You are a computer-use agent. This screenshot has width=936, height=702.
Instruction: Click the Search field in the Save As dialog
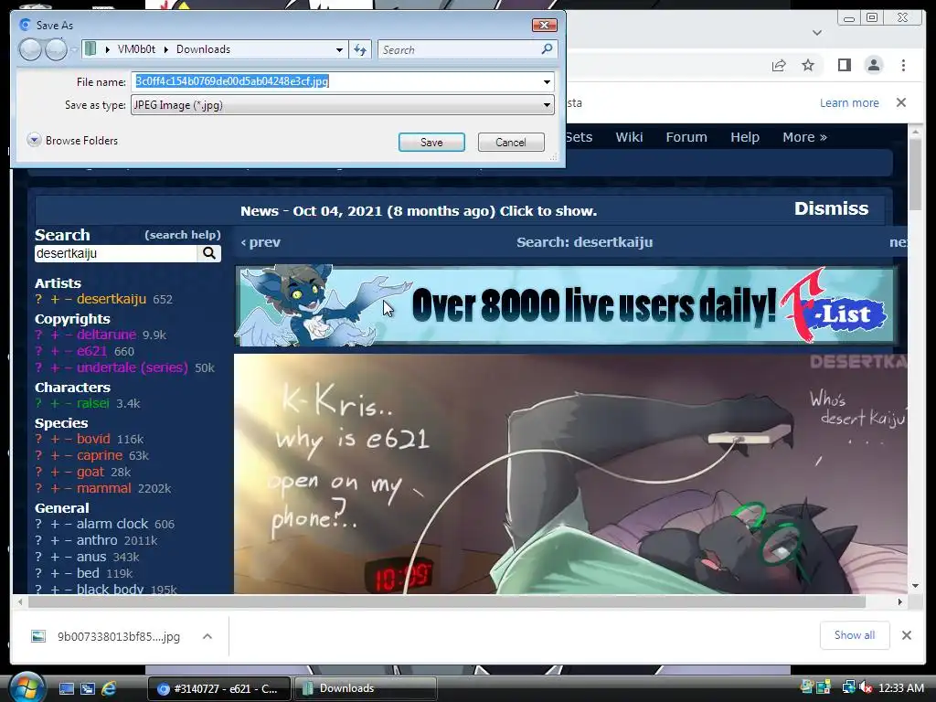coord(460,49)
